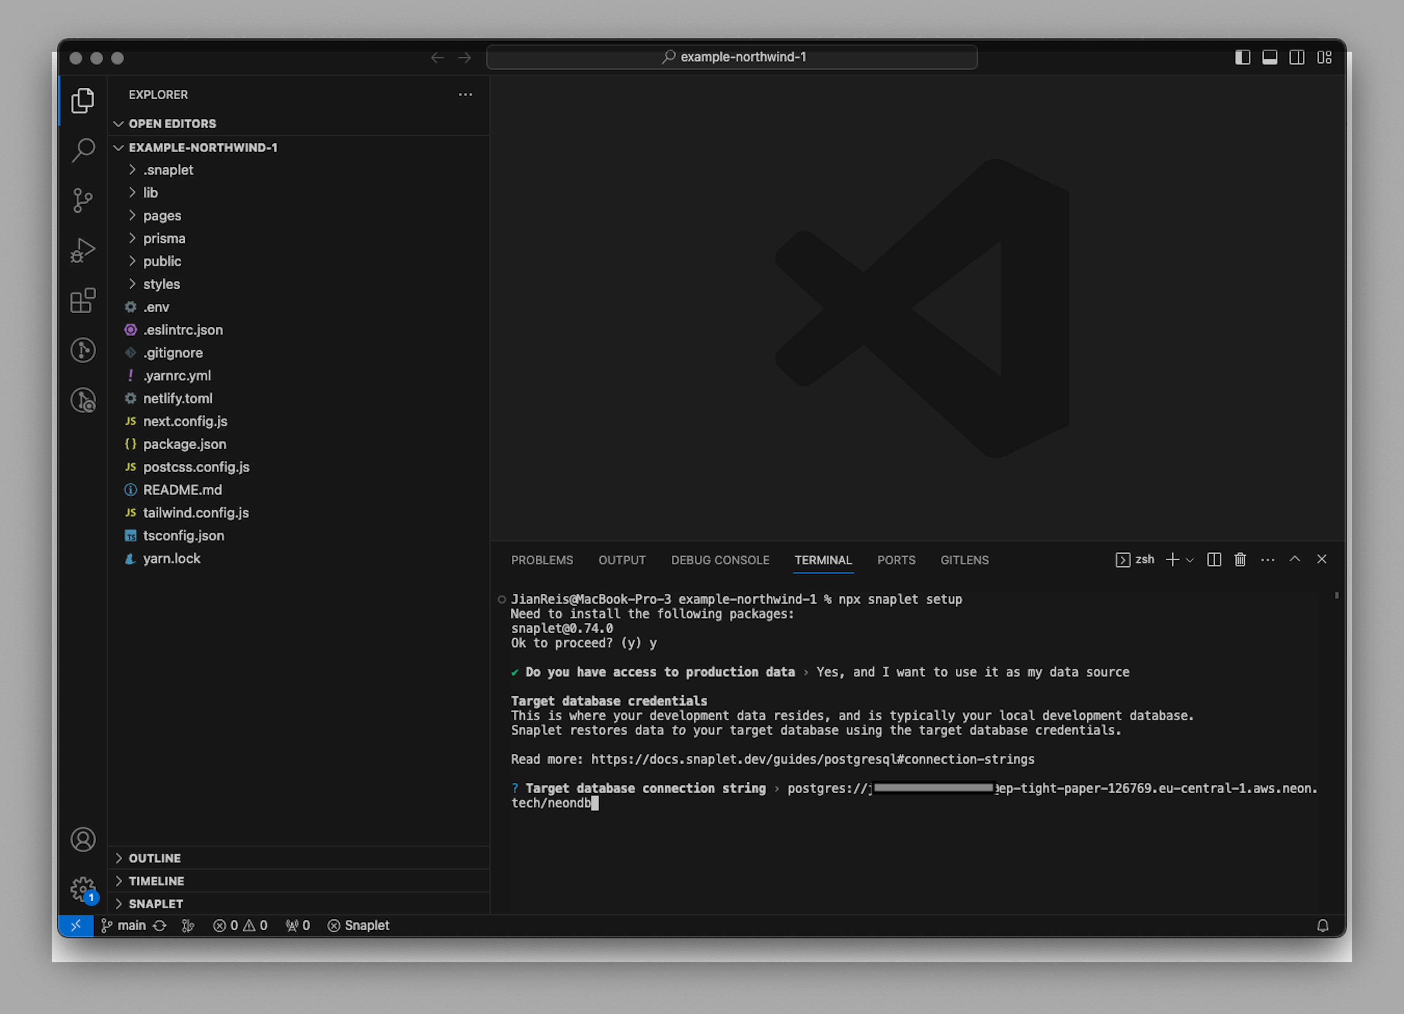Open the .env file

tap(299, 307)
